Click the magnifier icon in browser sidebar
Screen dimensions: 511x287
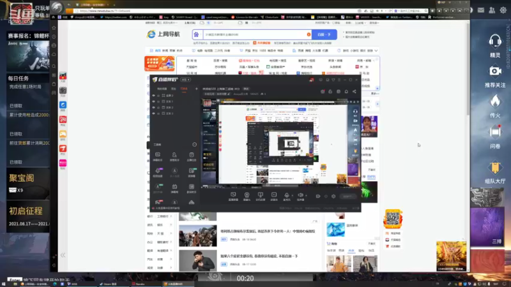pos(54,66)
